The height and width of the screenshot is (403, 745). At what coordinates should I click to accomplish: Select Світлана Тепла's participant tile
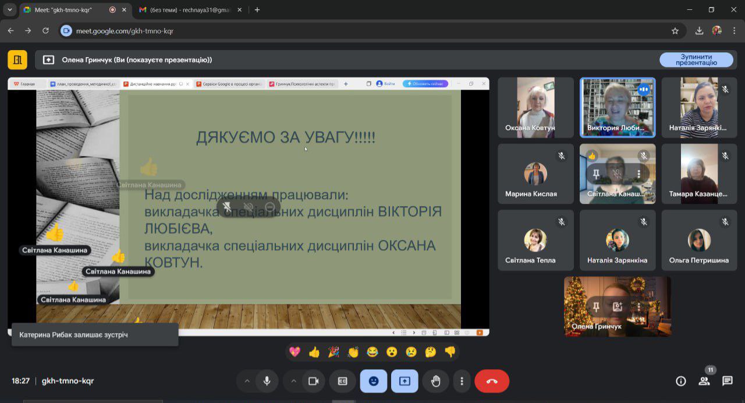(535, 240)
